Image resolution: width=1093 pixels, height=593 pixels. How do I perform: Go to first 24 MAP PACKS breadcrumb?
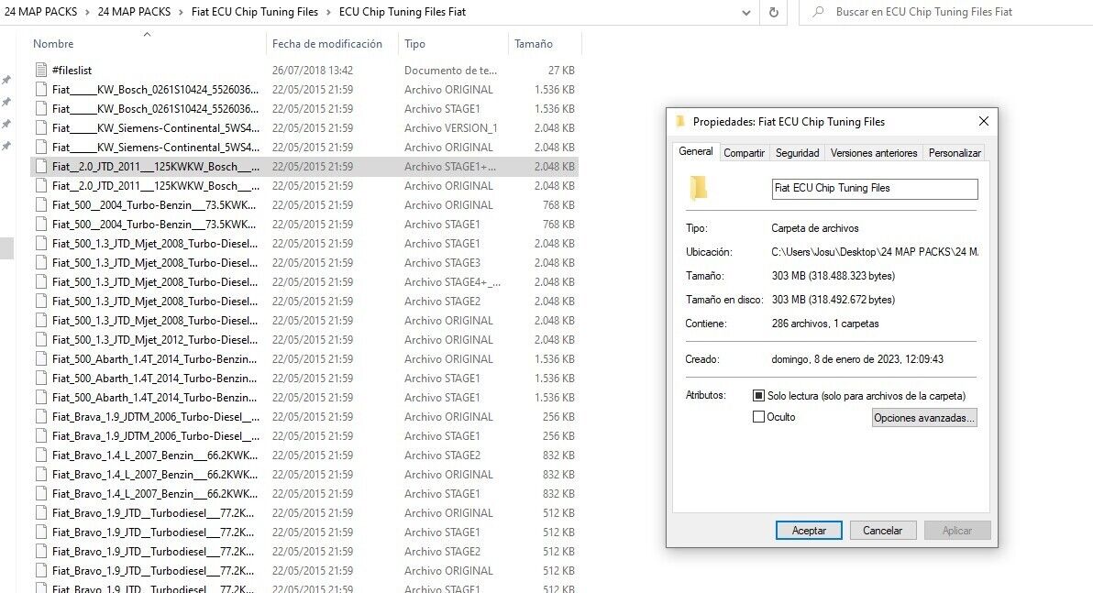(41, 12)
